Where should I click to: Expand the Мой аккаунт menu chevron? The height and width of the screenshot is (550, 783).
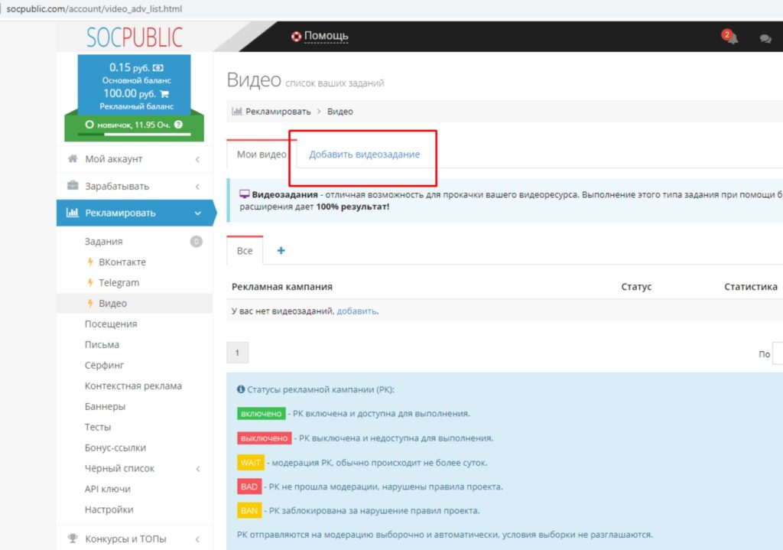(x=198, y=159)
